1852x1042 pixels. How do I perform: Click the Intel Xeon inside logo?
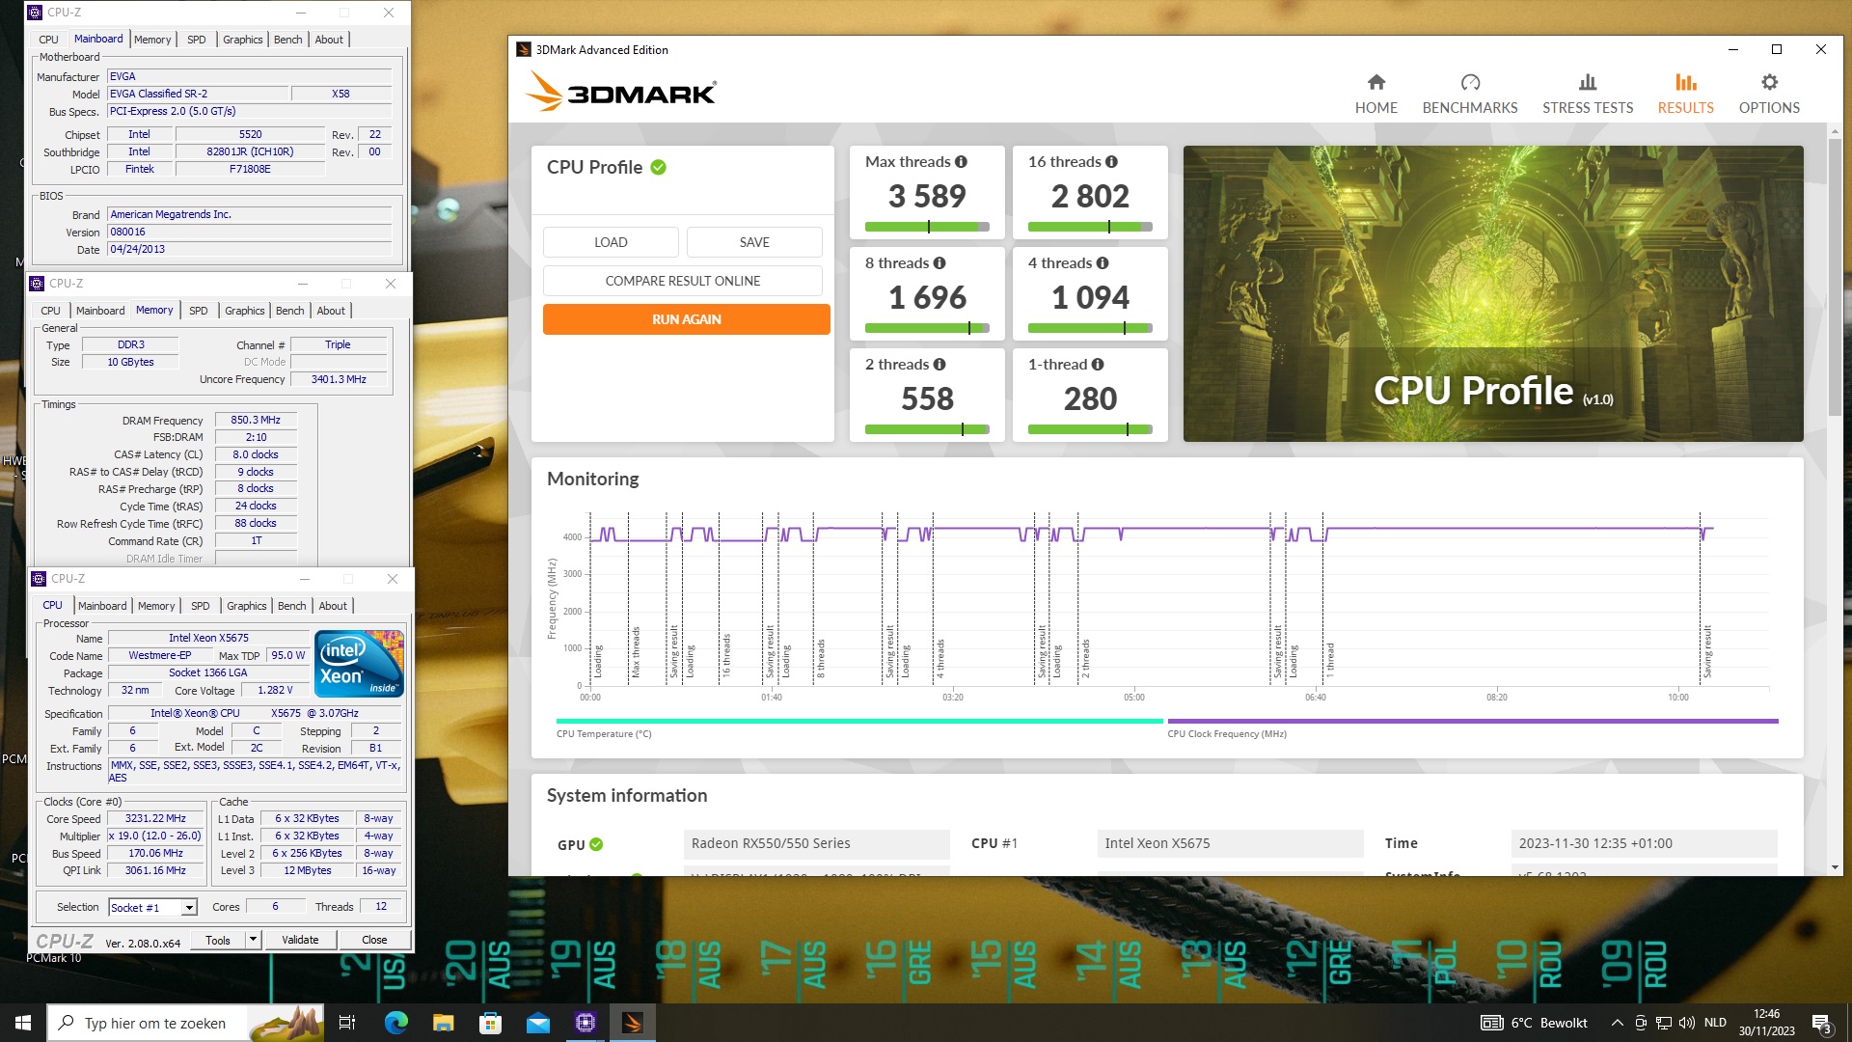[x=359, y=664]
